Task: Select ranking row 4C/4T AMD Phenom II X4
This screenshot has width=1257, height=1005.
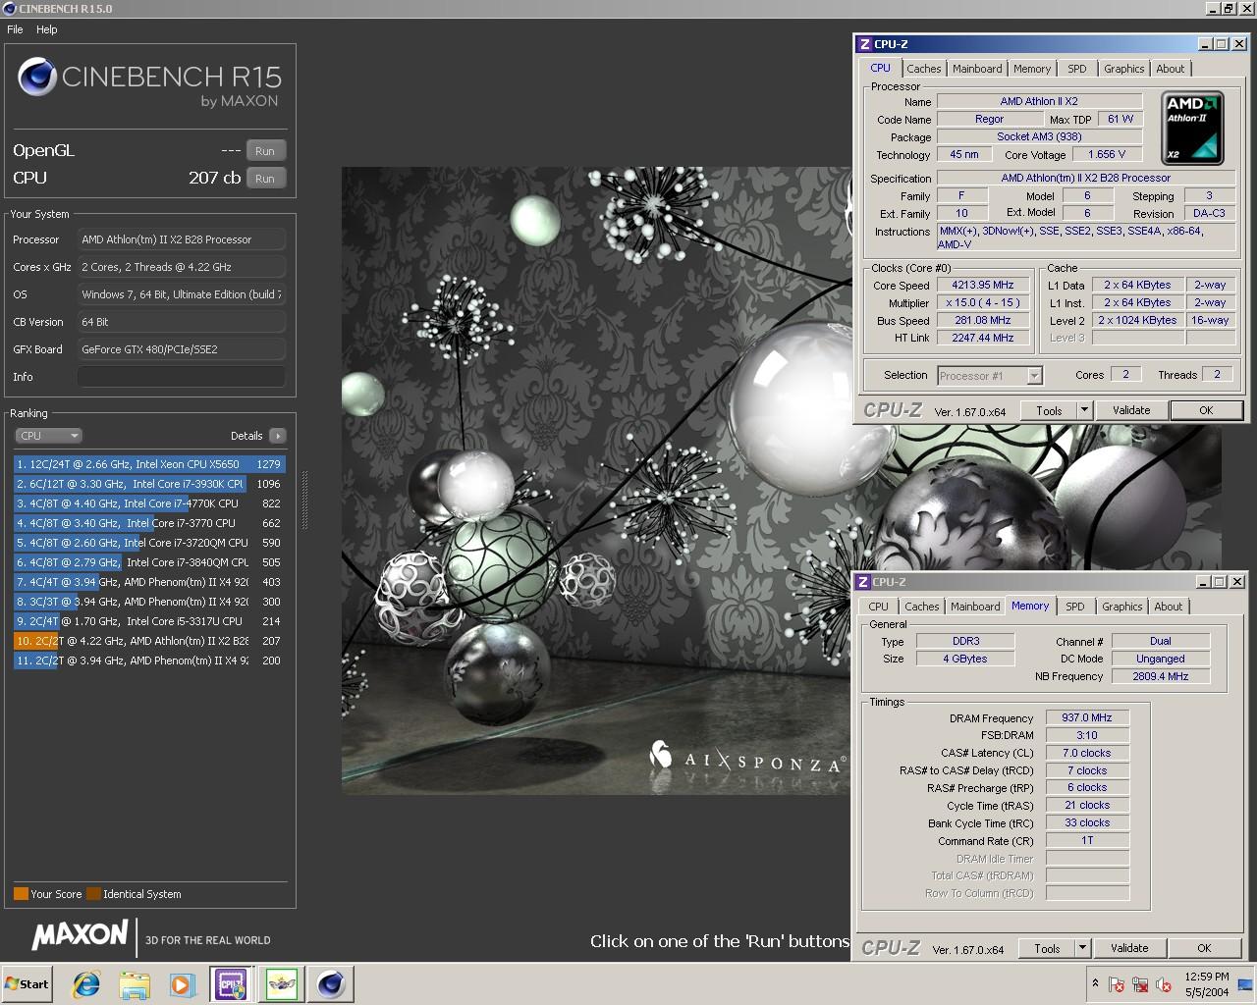Action: (149, 582)
